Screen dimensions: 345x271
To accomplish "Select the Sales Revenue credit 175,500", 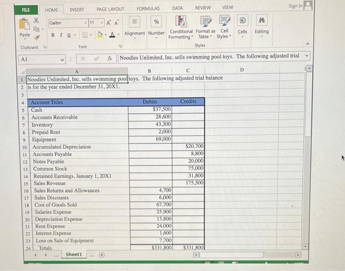I will click(x=188, y=183).
